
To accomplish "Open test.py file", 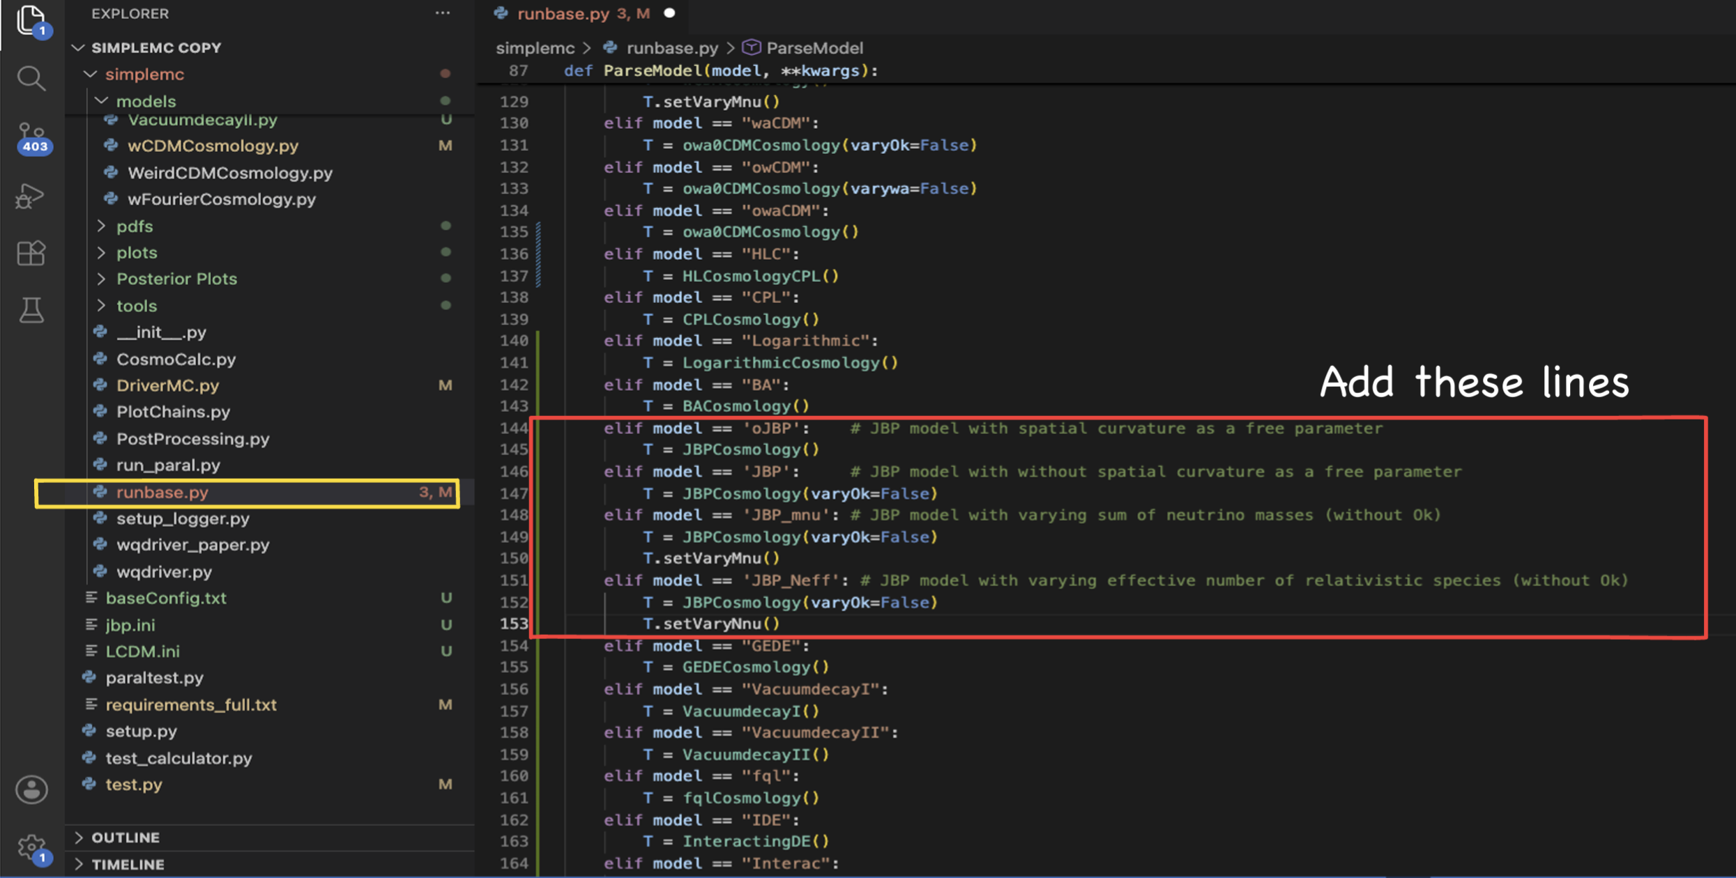I will (134, 785).
